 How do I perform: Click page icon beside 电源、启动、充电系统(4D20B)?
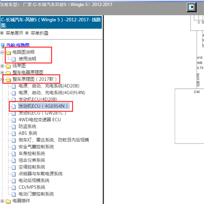click(14, 86)
